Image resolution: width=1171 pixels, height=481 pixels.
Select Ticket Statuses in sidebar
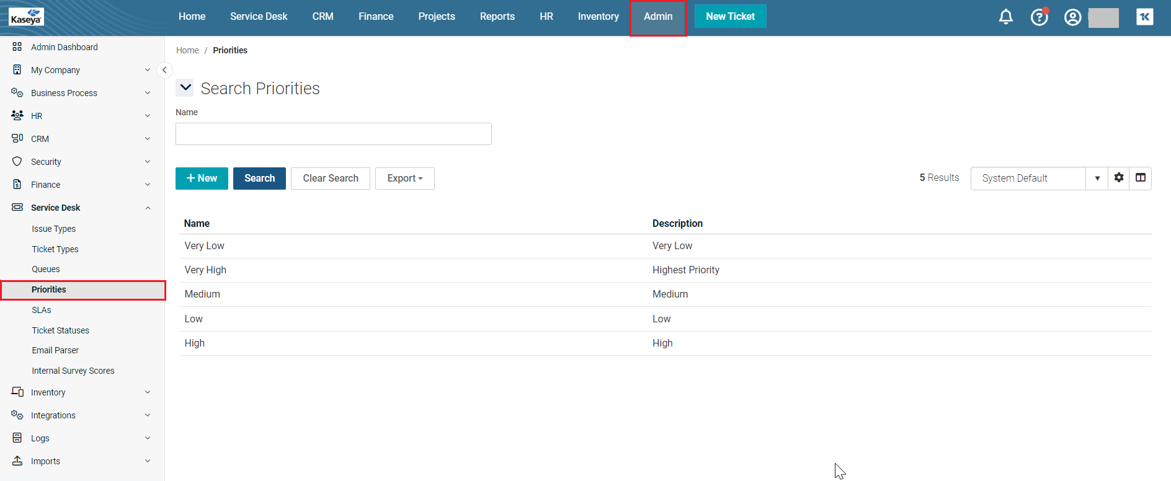tap(60, 330)
